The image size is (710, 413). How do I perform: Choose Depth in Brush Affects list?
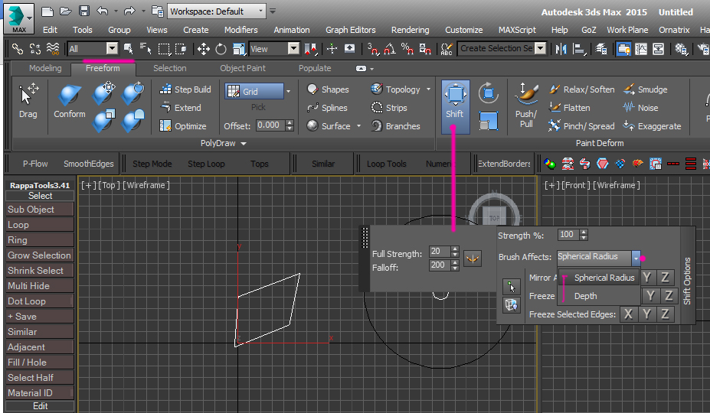(585, 296)
